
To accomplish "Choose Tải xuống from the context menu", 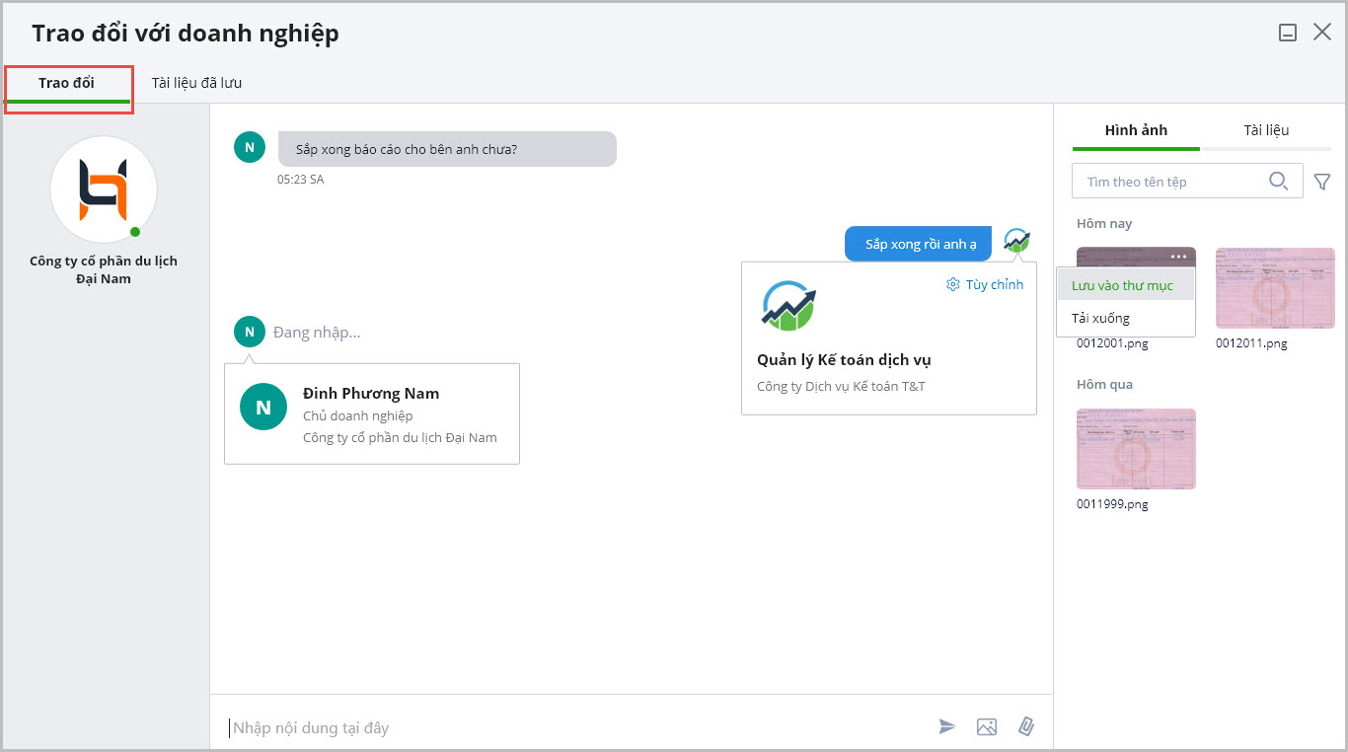I will (x=1101, y=318).
